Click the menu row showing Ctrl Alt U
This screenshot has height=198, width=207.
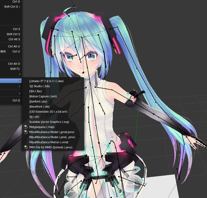click(11, 46)
